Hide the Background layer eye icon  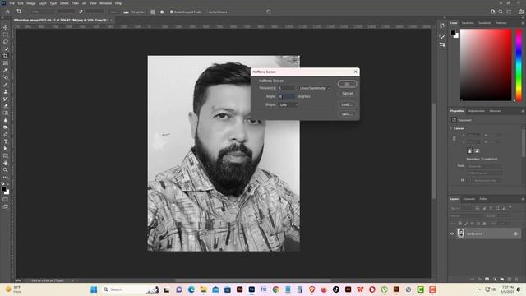452,234
